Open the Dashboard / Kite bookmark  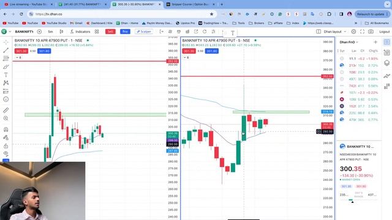coord(99,23)
